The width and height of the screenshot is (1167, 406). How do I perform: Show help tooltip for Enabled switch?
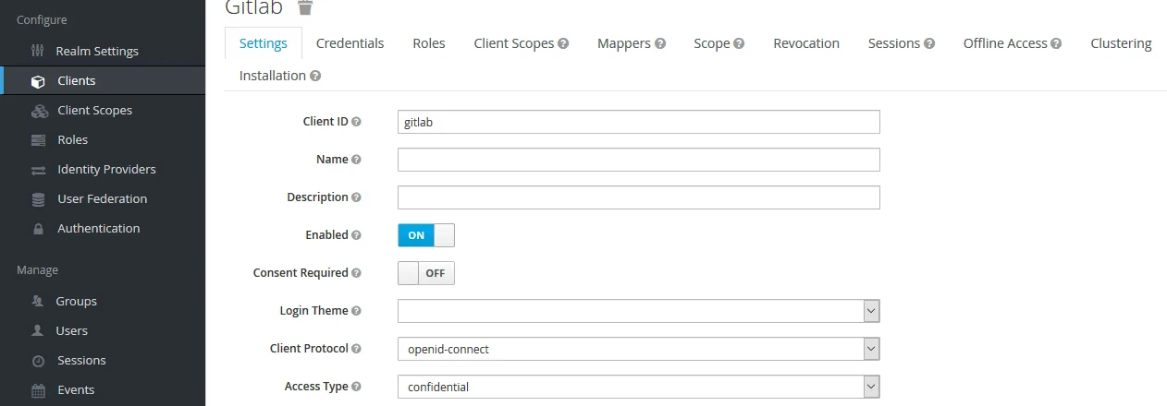tap(357, 235)
